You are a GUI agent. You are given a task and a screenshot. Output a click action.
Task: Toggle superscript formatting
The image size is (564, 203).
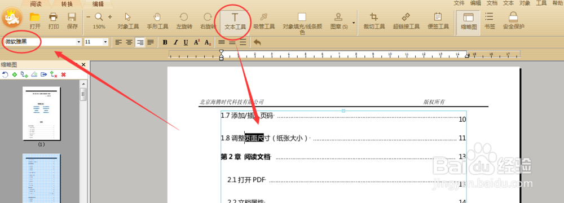[x=197, y=42]
